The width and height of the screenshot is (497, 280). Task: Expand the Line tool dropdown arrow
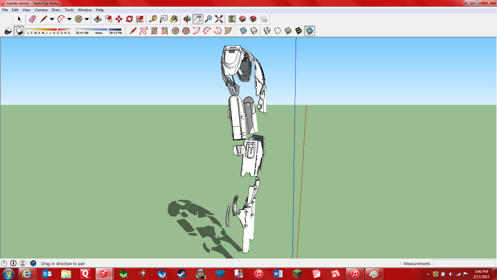(51, 19)
